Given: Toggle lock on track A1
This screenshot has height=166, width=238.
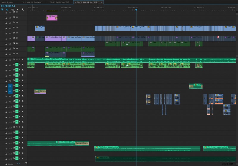Looking at the screenshot, I should point(6,60).
